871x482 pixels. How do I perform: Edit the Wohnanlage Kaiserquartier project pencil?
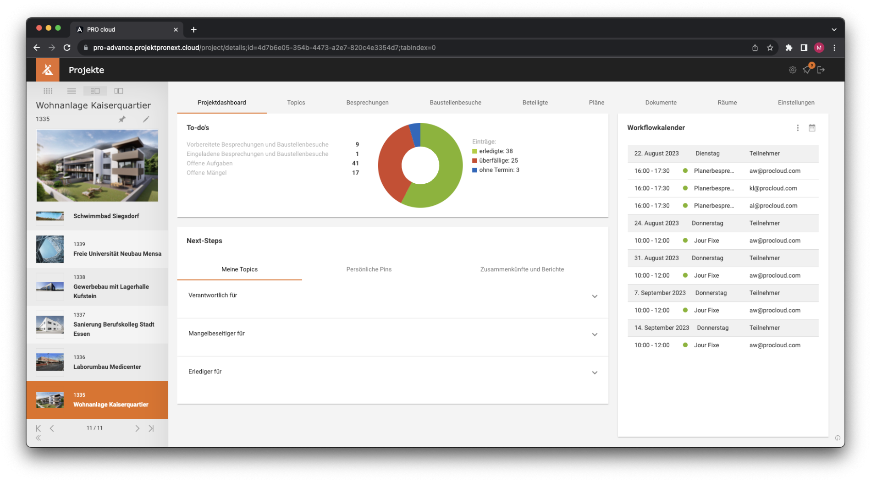point(146,119)
